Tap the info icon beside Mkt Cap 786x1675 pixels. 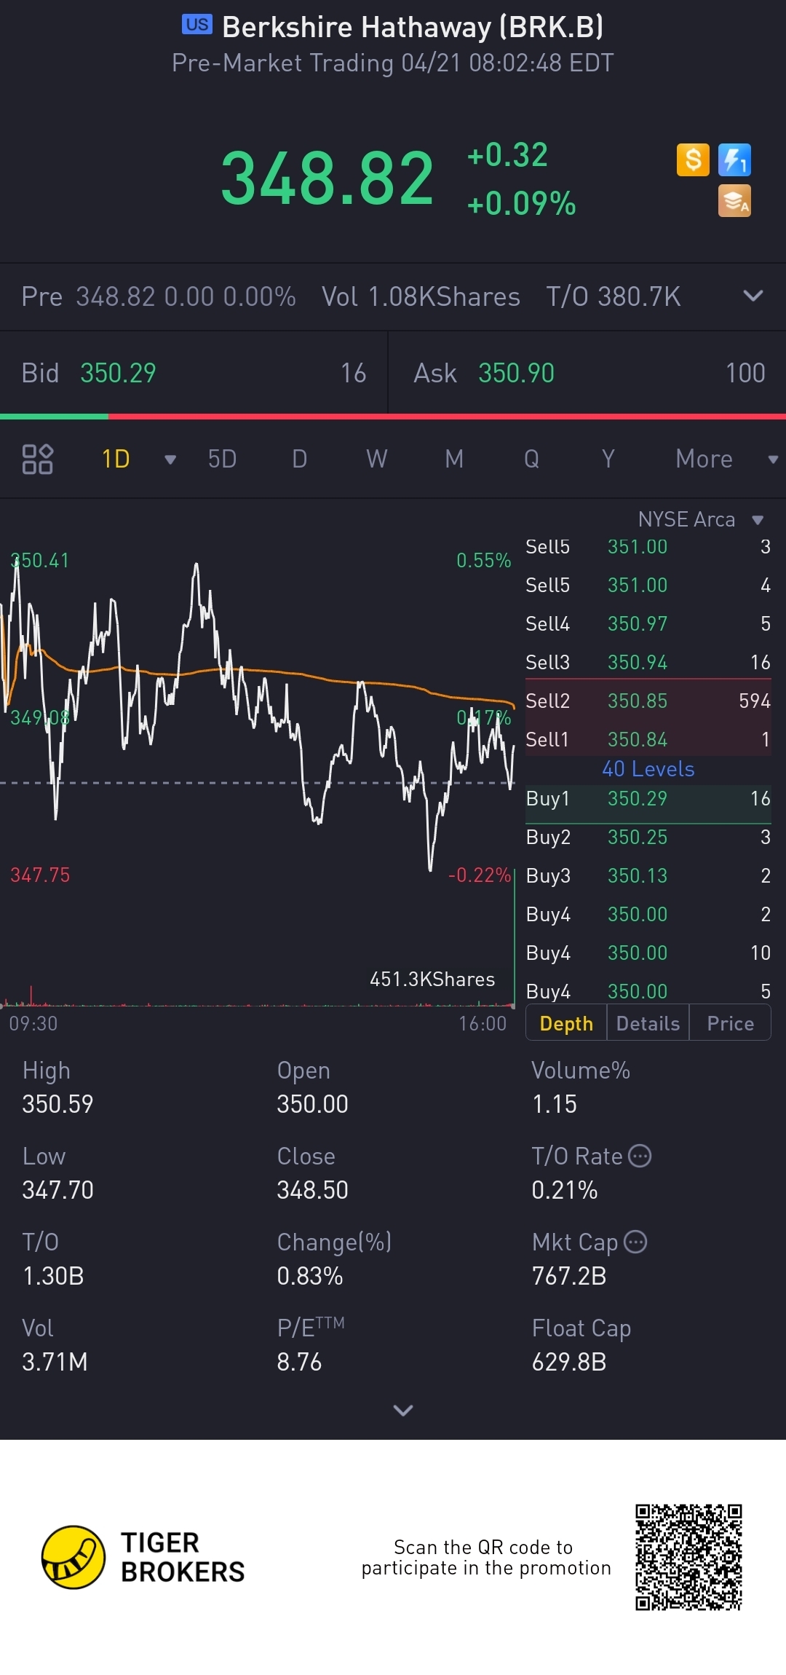(635, 1242)
